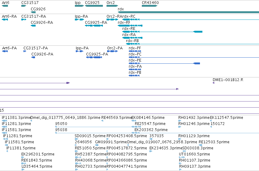Click the long rdx gene bar

(188, 12)
